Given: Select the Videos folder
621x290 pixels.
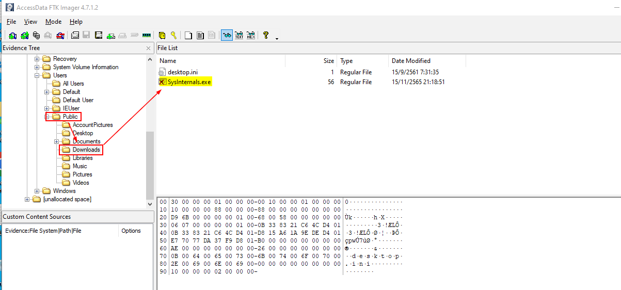Looking at the screenshot, I should [x=81, y=183].
